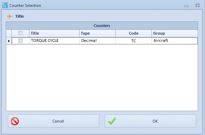Sort by the Code column header
The image size is (205, 135).
click(x=134, y=33)
